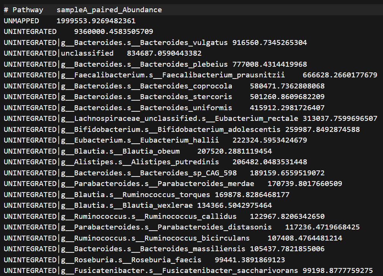Click the UNMAPPED row label

21,21
